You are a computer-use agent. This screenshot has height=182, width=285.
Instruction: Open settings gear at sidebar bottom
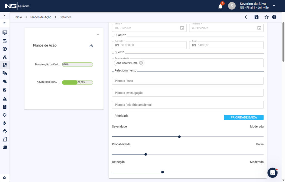(x=4, y=178)
